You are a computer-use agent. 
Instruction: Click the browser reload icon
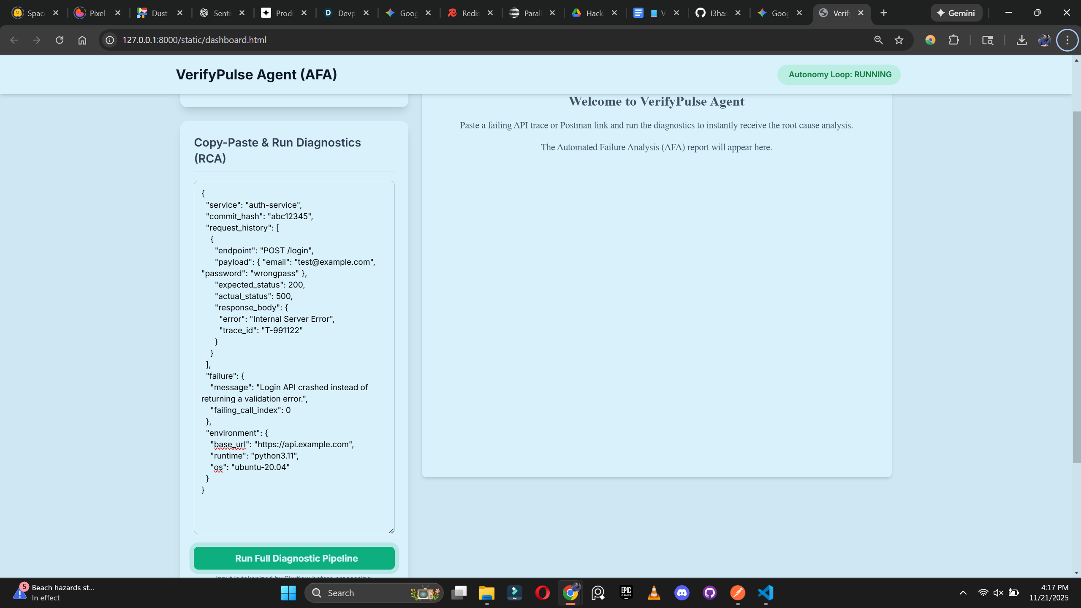[60, 40]
